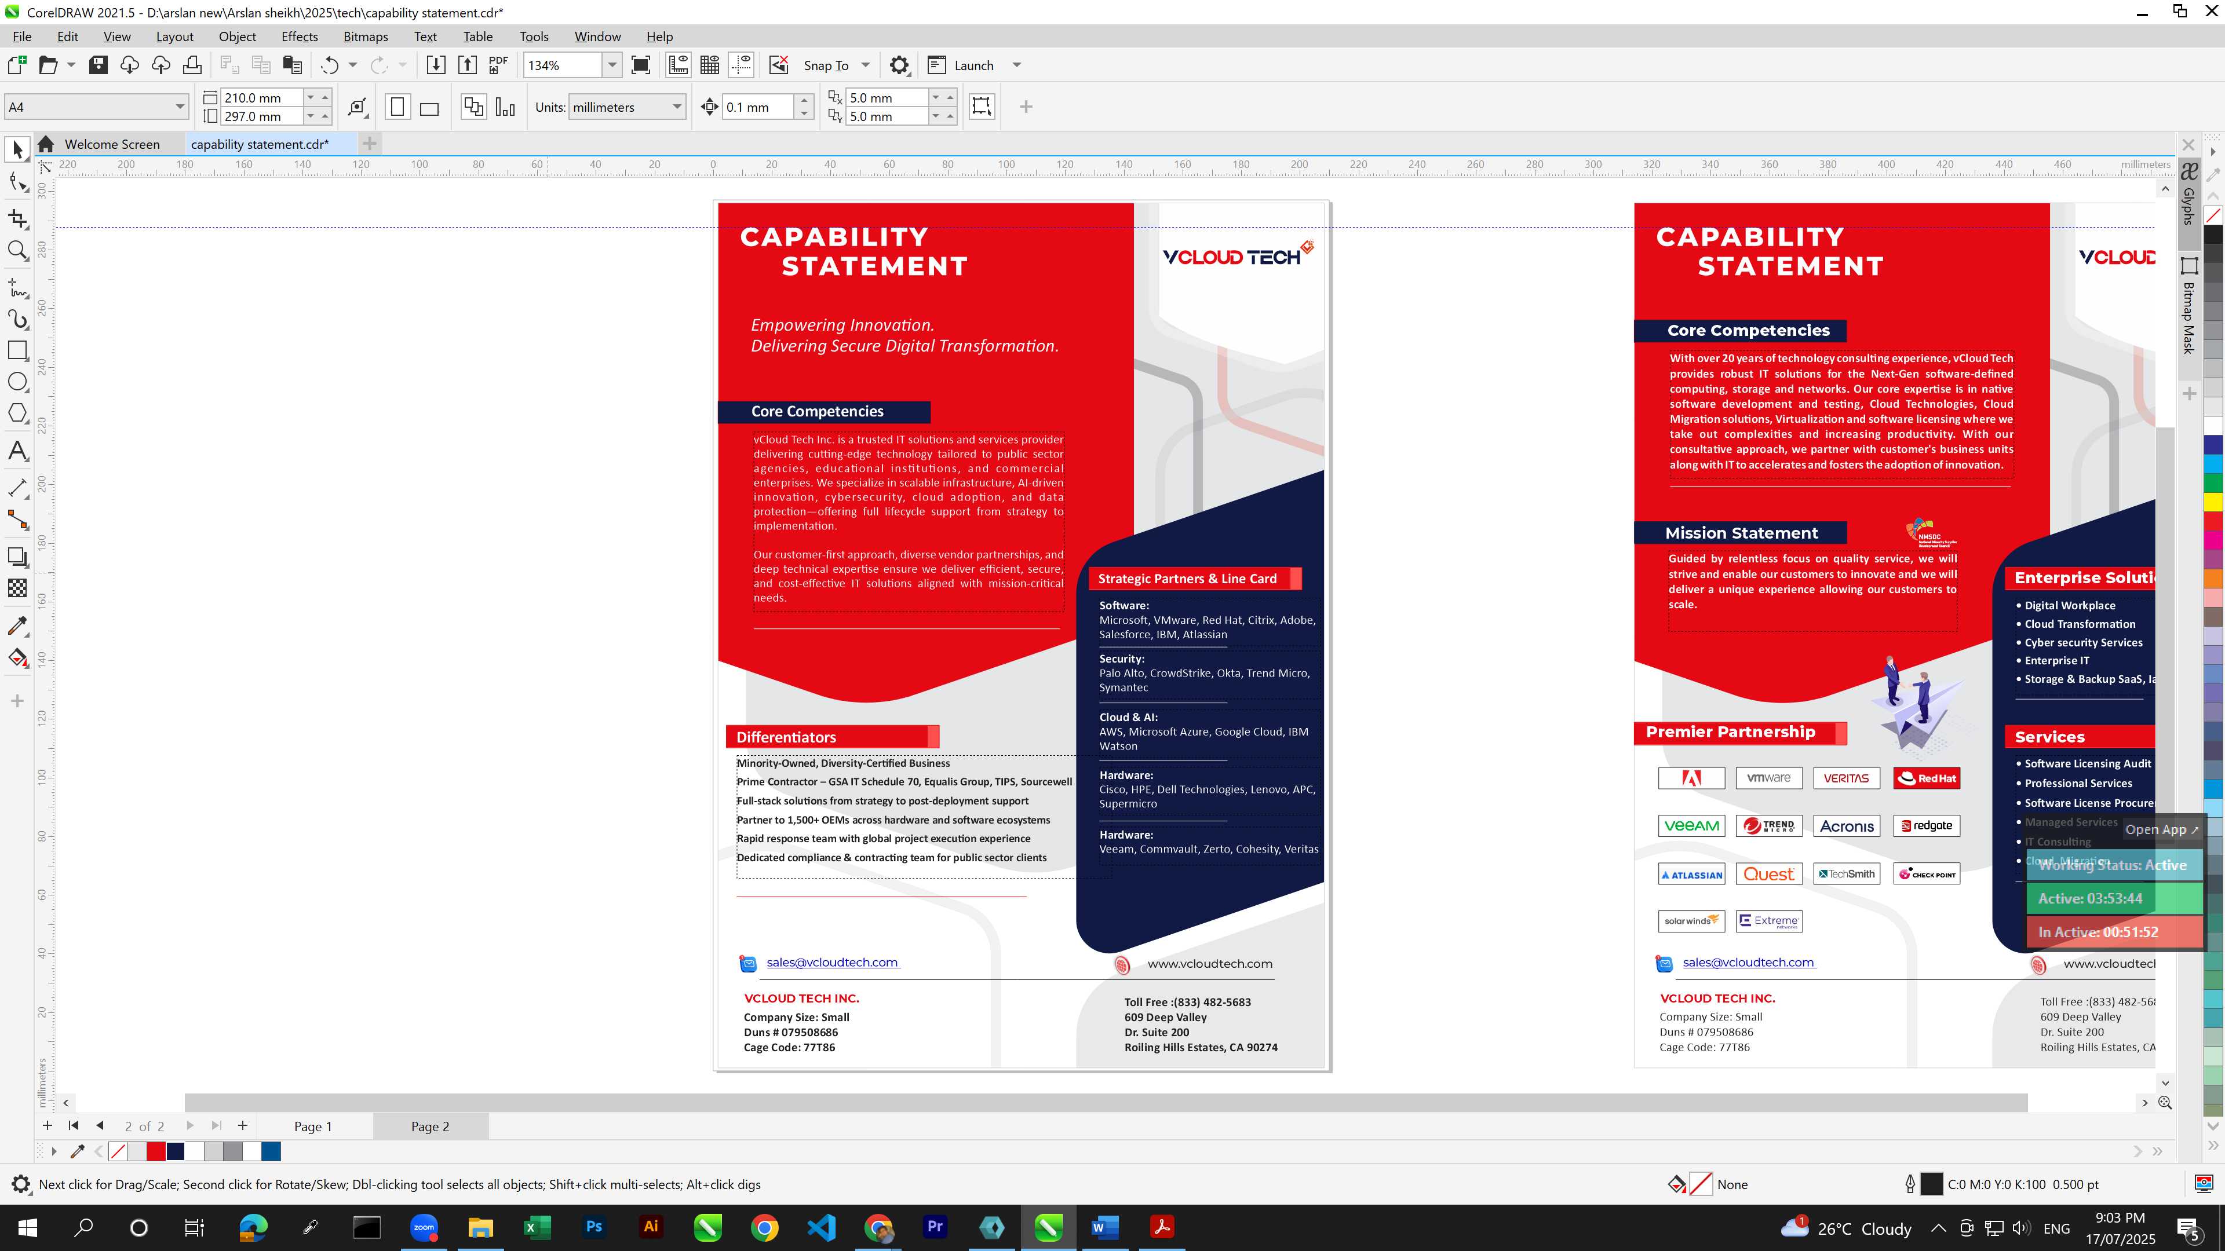
Task: Toggle Show guidelines button
Action: coord(741,65)
